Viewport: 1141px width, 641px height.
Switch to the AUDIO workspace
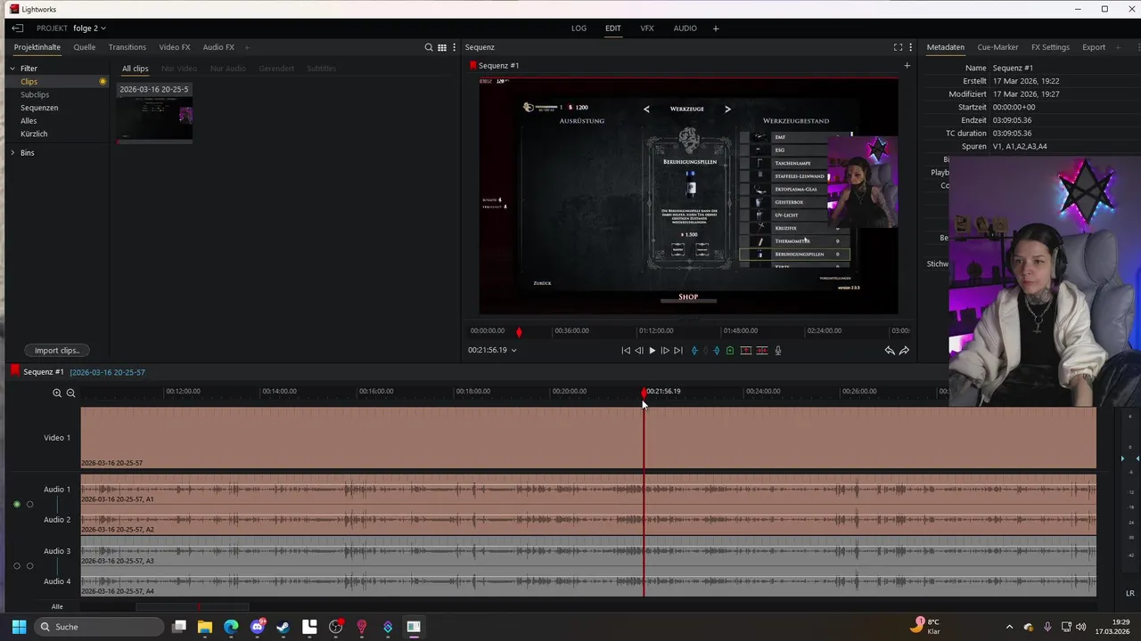click(x=685, y=28)
